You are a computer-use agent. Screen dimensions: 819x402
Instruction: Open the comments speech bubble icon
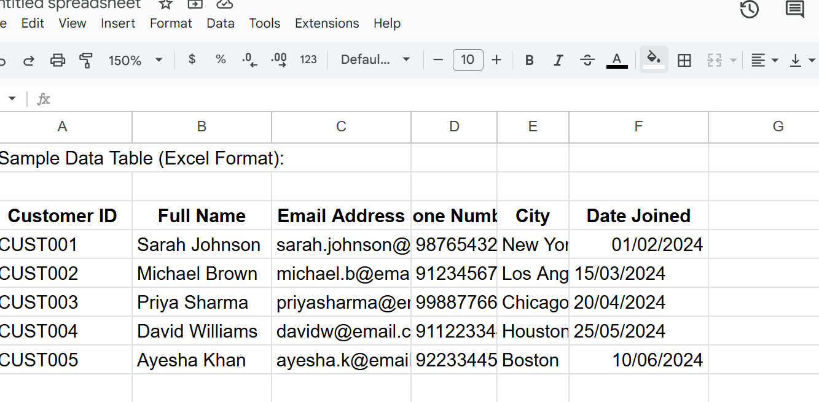pos(794,9)
